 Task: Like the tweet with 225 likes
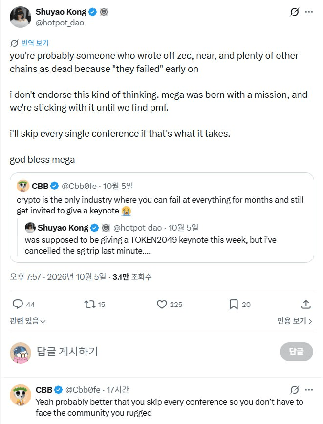162,305
